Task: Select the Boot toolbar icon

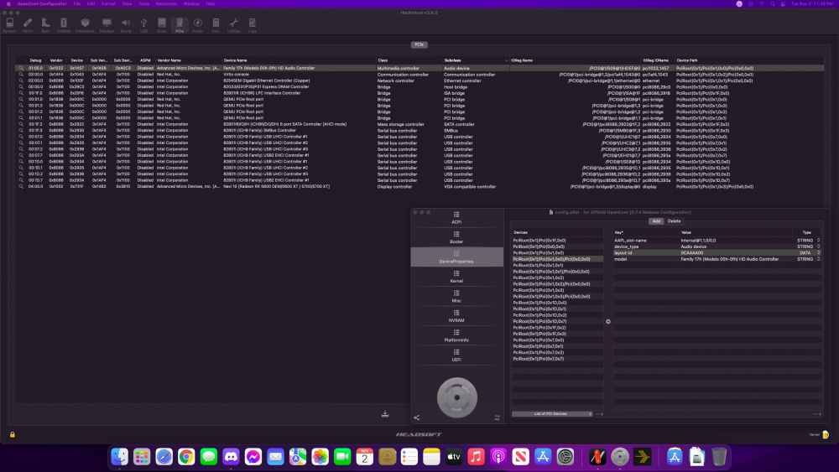Action: [45, 25]
